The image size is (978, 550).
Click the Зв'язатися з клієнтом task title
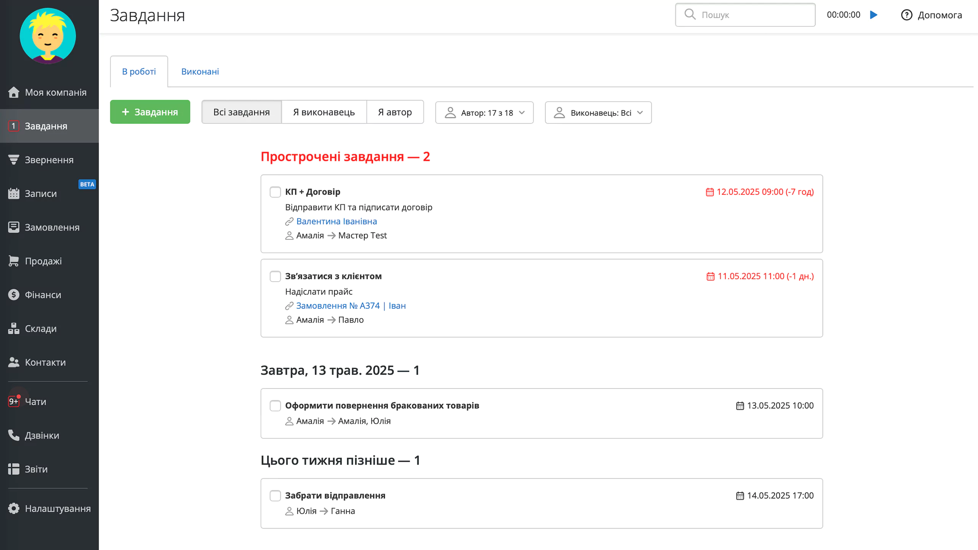(x=333, y=276)
